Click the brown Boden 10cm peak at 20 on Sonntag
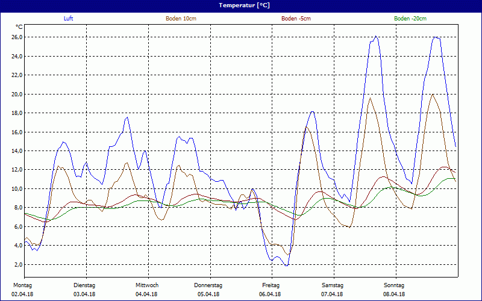The width and height of the screenshot is (482, 301). [433, 95]
